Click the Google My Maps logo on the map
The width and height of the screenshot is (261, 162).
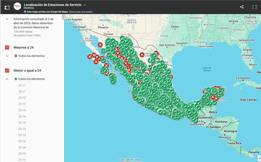[130, 160]
